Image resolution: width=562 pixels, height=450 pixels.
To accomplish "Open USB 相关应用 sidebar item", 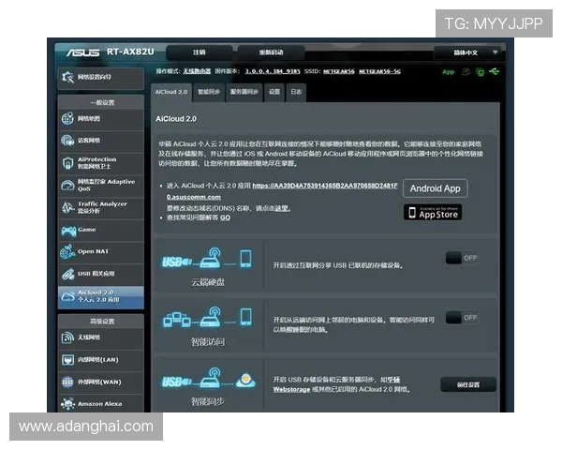I will coord(101,274).
